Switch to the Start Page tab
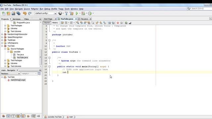This screenshot has width=212, height=119. pyautogui.click(x=48, y=19)
